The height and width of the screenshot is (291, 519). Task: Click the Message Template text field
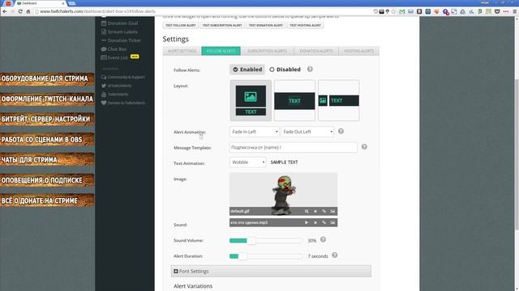point(294,147)
